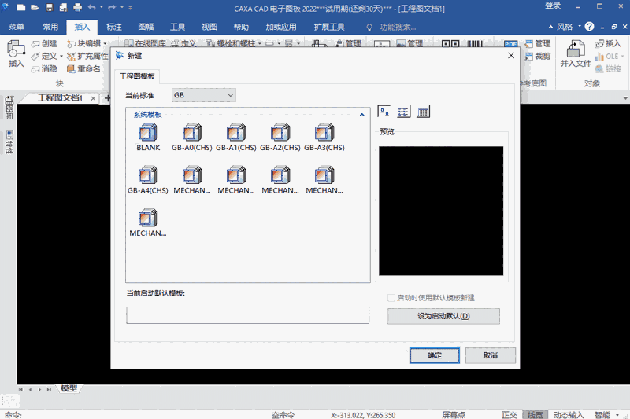
Task: Open the 风格 style dropdown
Action: tap(580, 27)
